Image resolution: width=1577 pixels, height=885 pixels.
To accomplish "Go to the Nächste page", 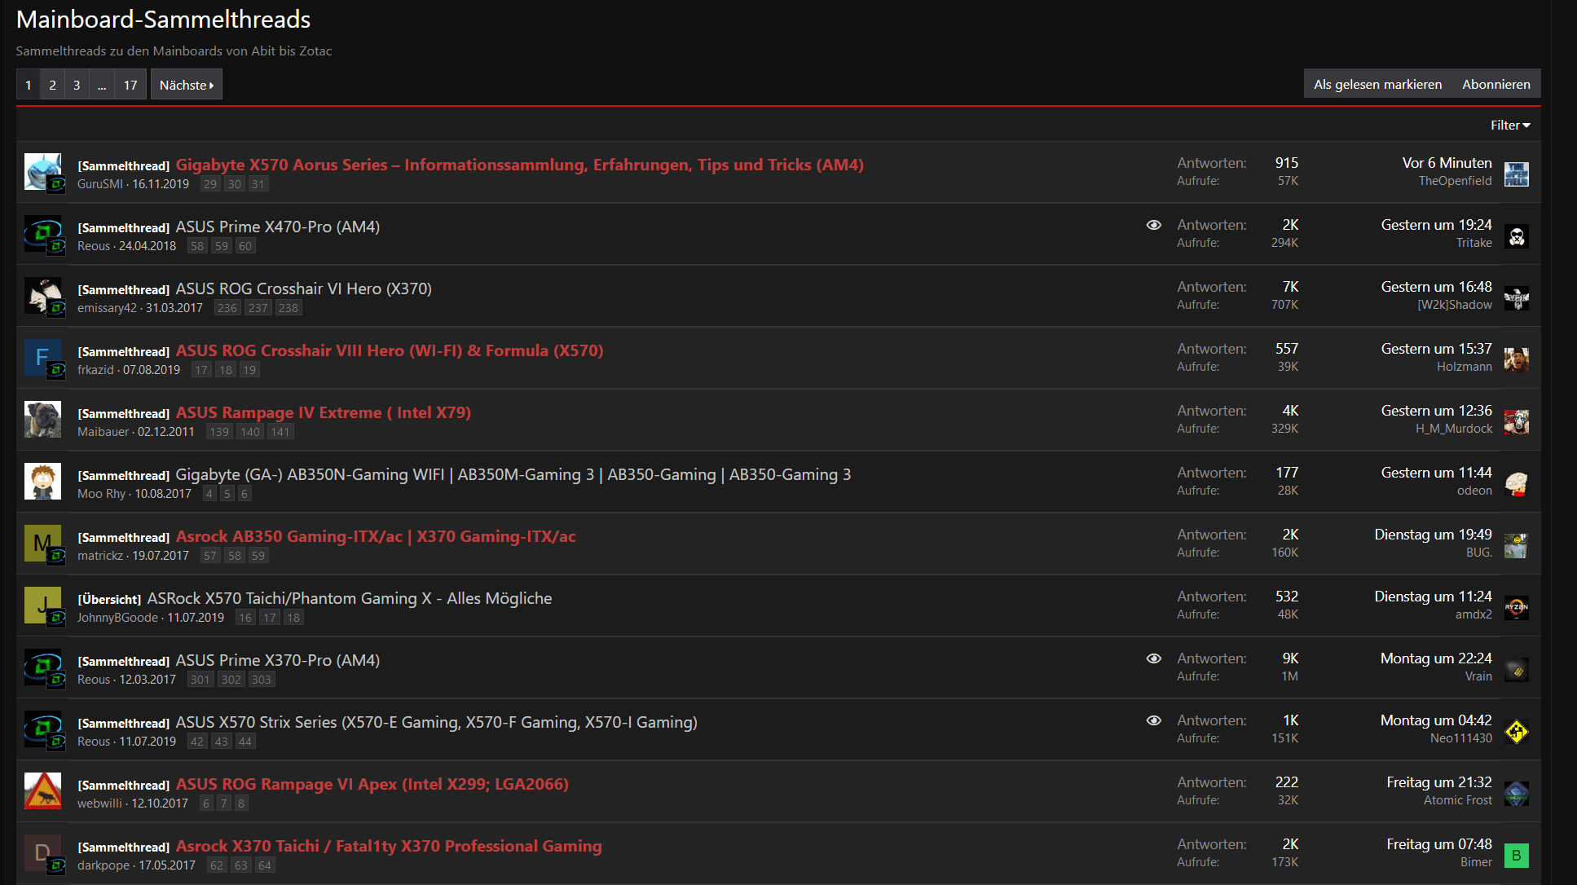I will [186, 85].
